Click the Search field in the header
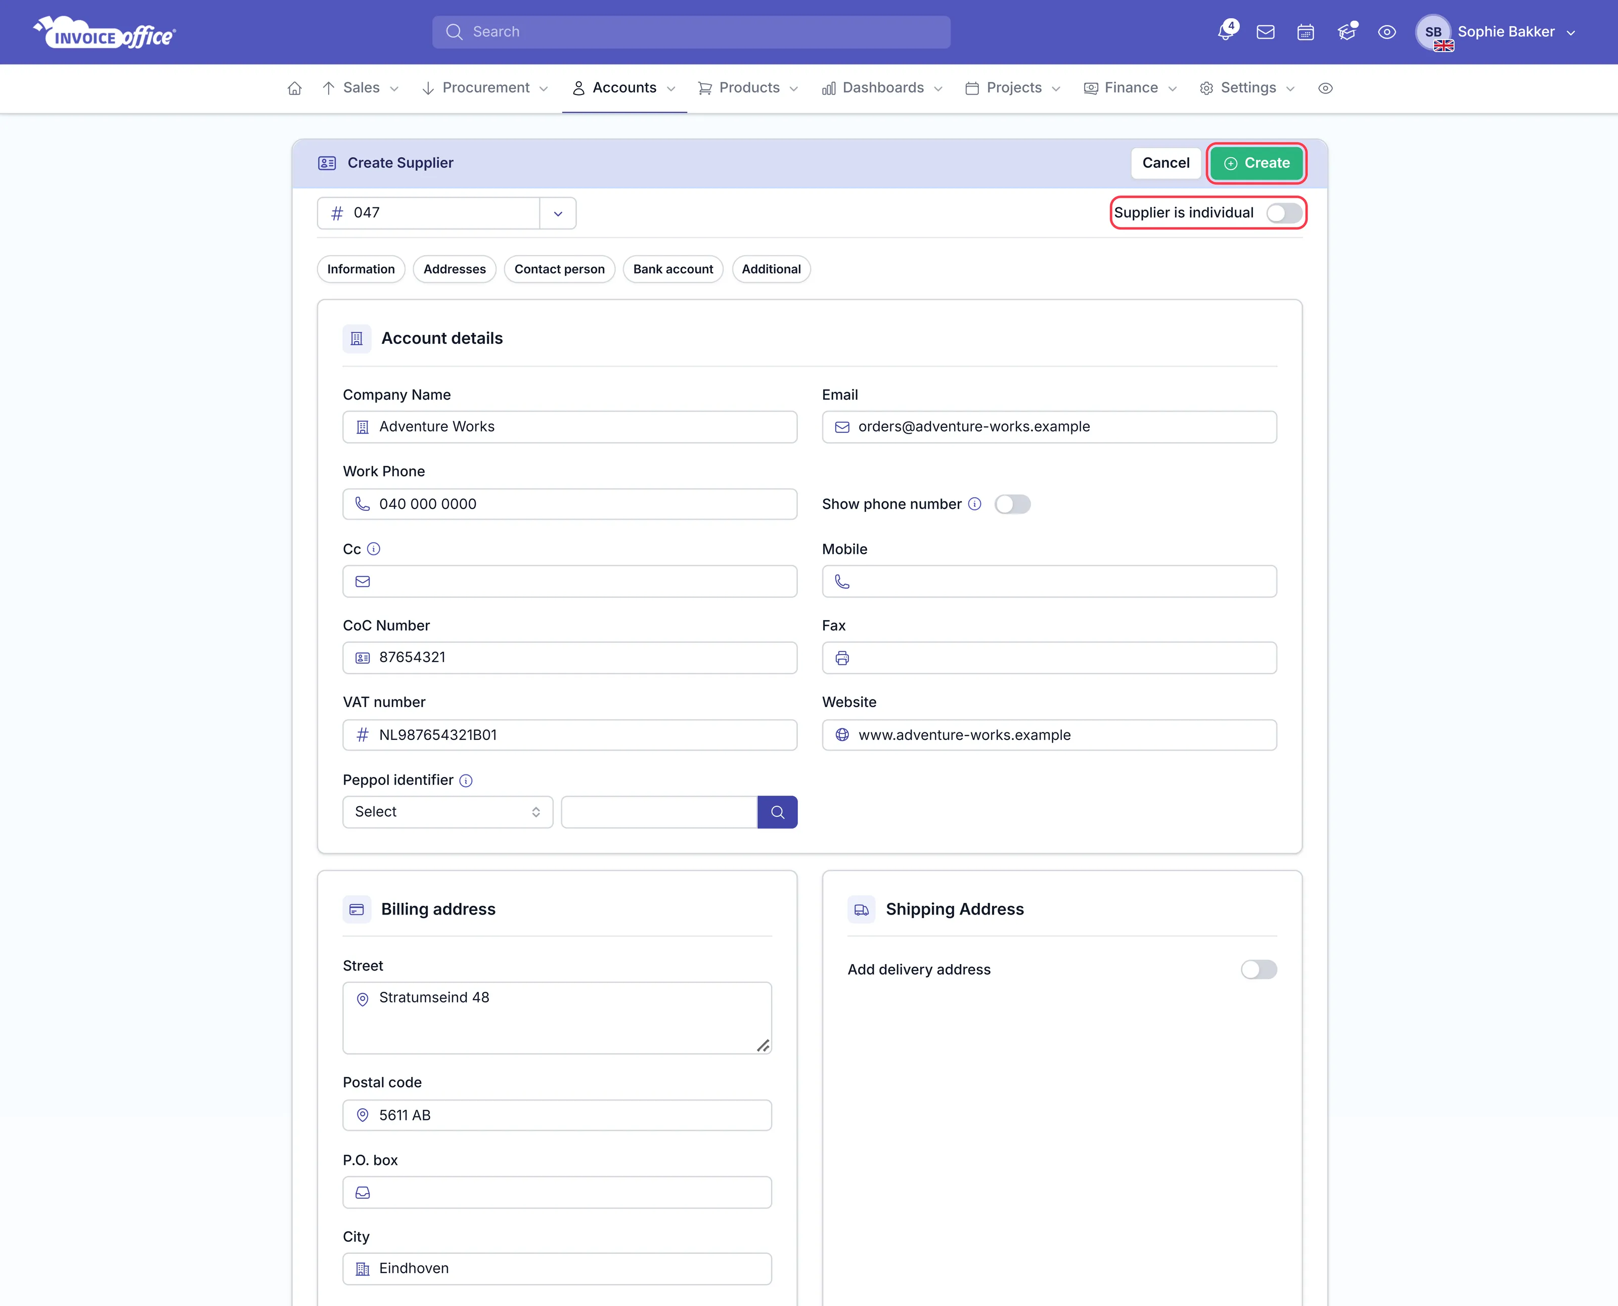Screen dimensions: 1618x1306 691,32
